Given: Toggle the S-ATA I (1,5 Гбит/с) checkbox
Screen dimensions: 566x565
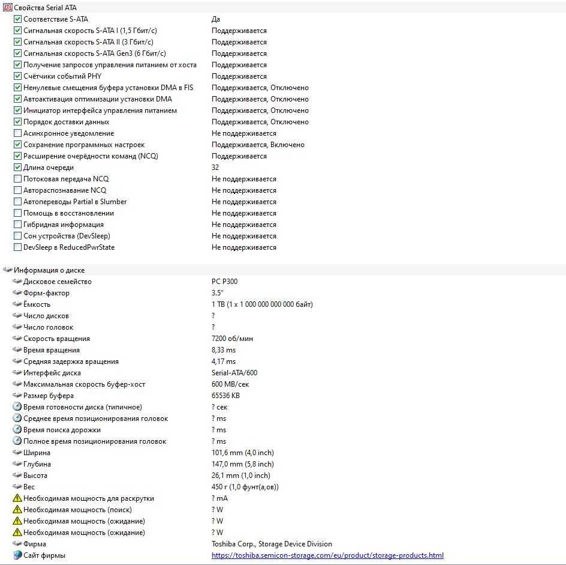Looking at the screenshot, I should coord(17,31).
